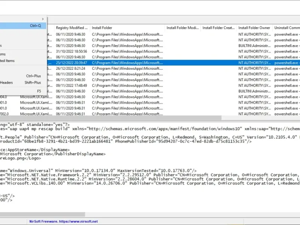Click the Install Folder Creat... column header
This screenshot has height=225, width=300.
(x=219, y=28)
